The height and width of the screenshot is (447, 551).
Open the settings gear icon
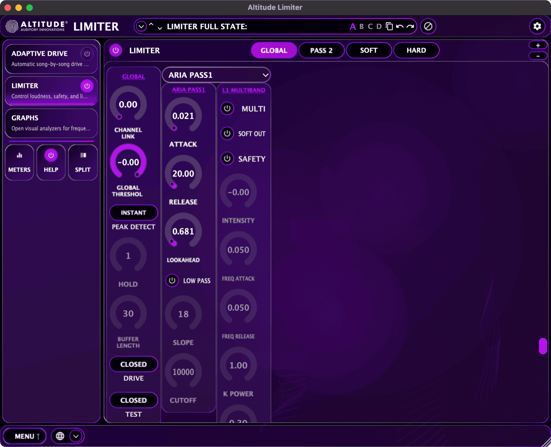[x=537, y=26]
